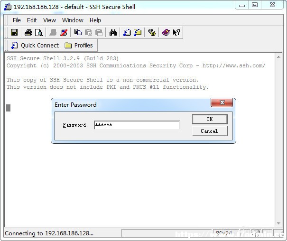Click the first Paste toolbar icon

pyautogui.click(x=88, y=33)
